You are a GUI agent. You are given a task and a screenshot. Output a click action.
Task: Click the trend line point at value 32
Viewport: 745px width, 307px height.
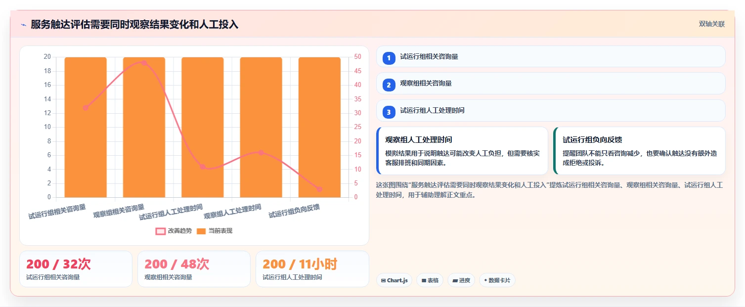pyautogui.click(x=86, y=108)
